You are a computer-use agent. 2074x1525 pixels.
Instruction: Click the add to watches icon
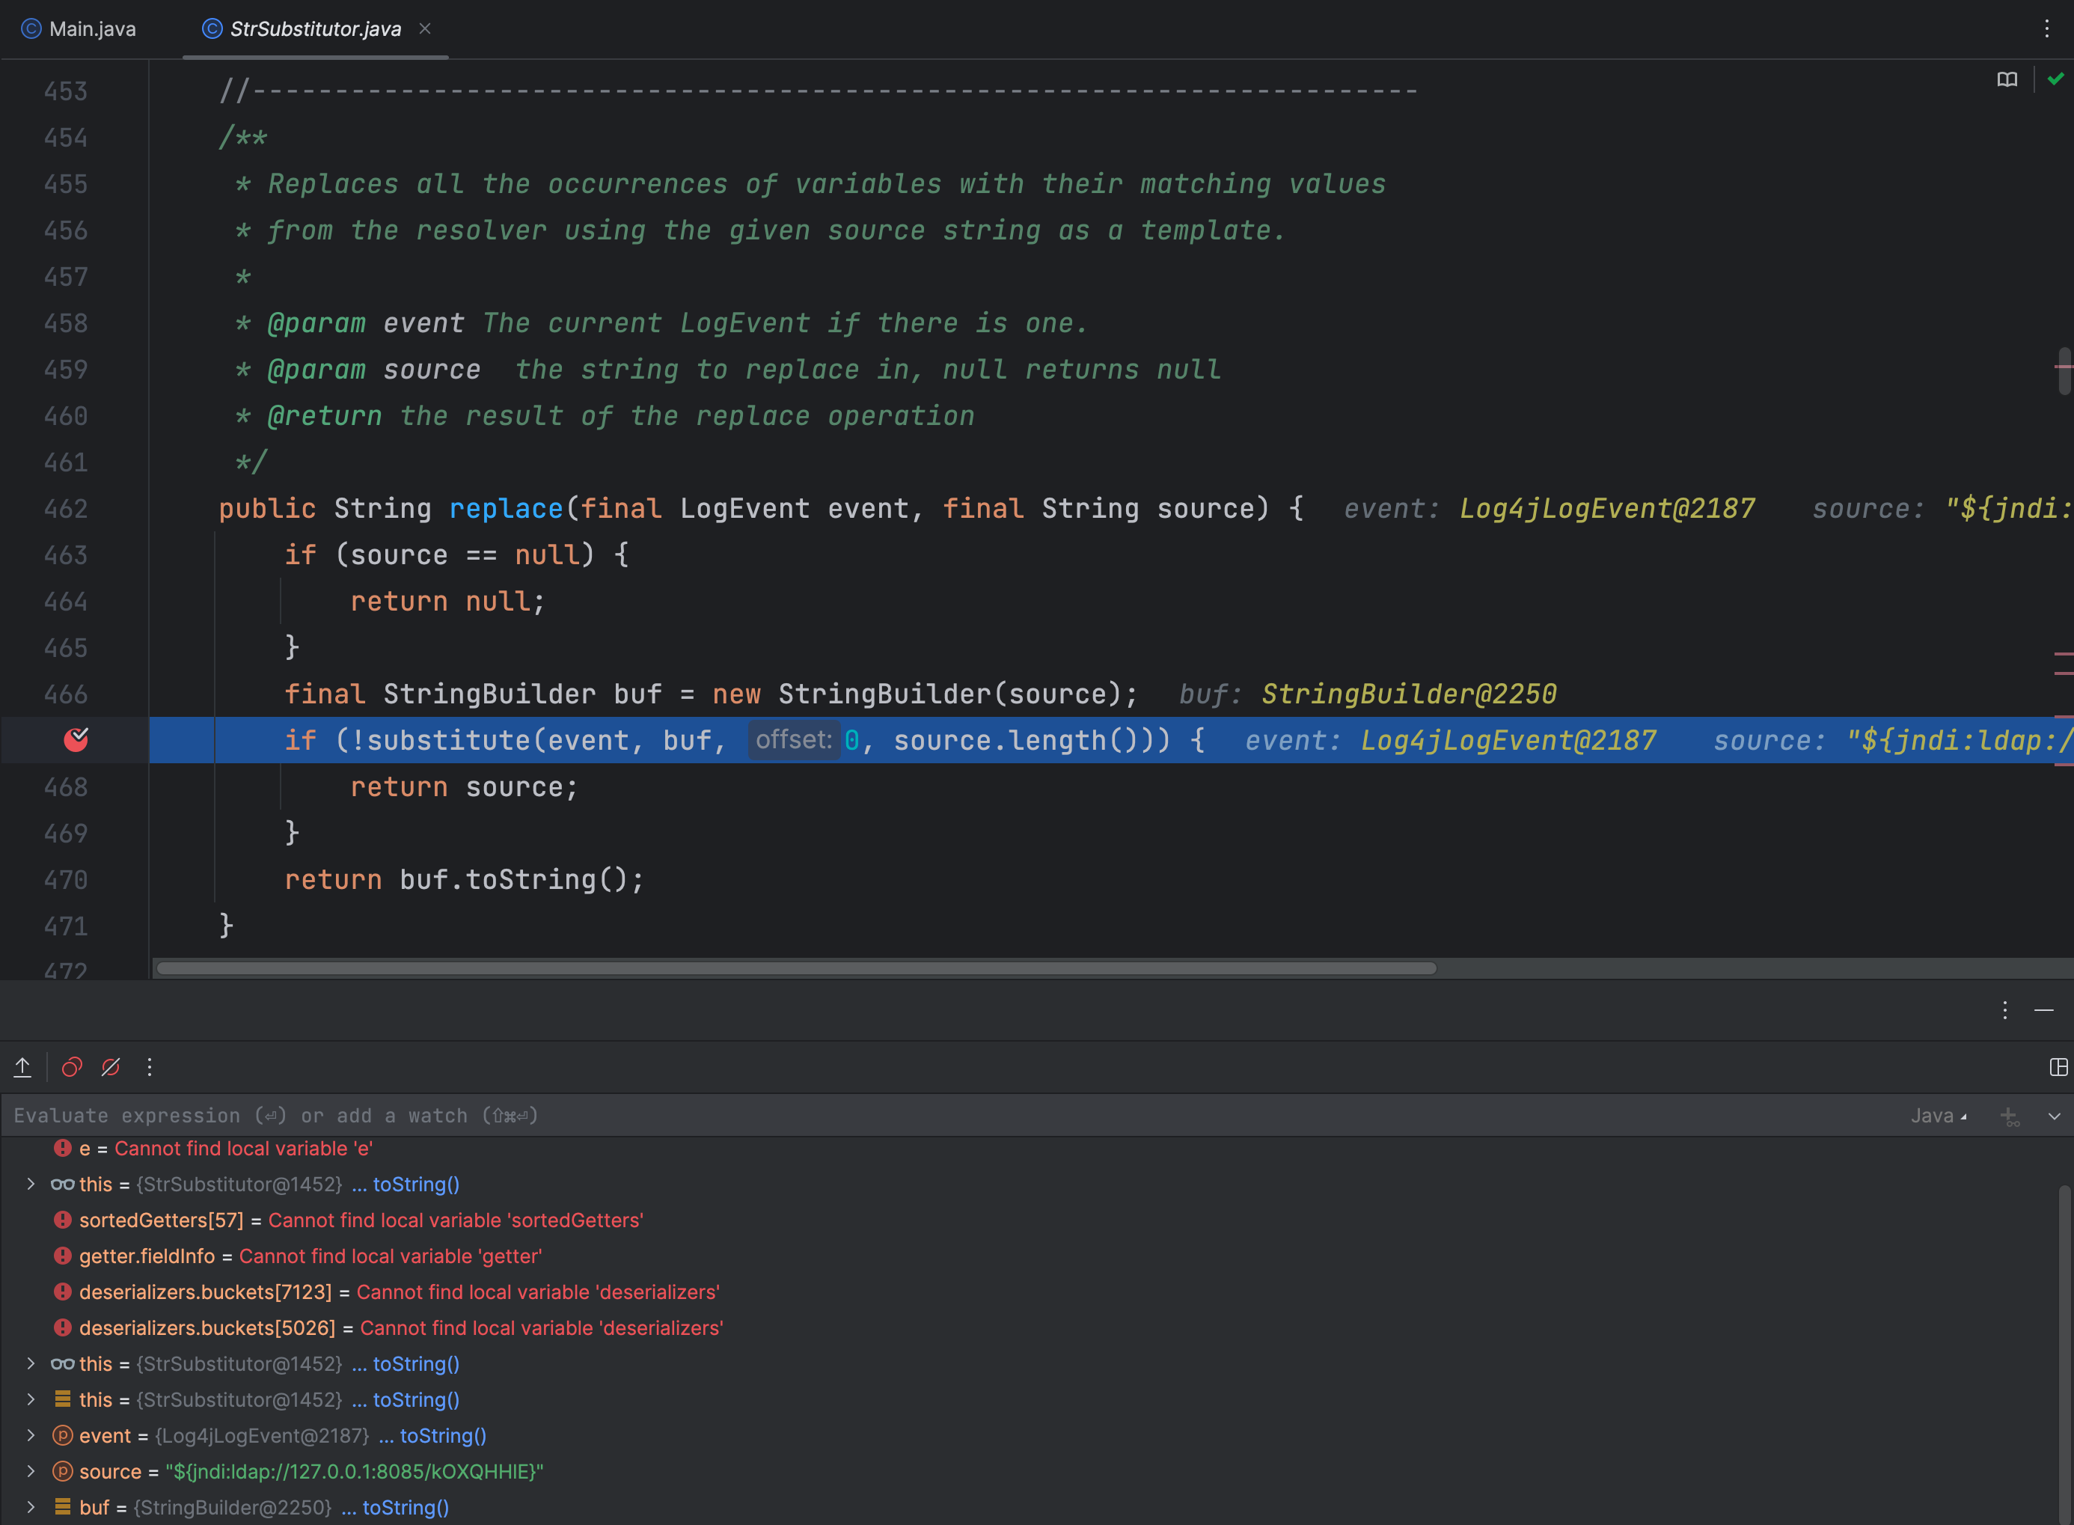click(2010, 1116)
